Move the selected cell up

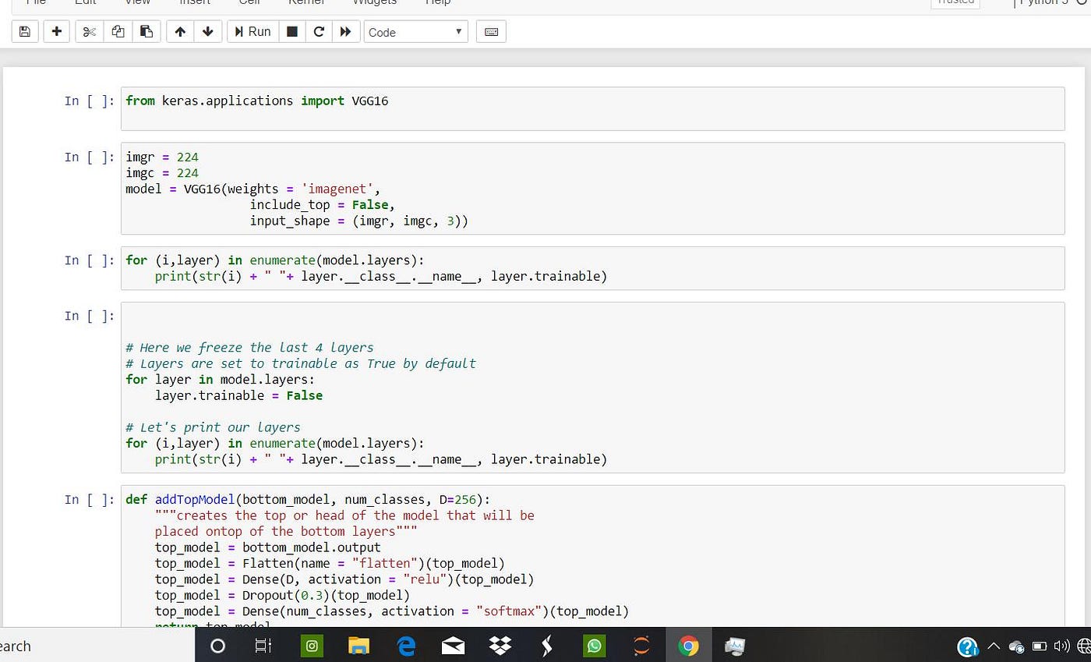pos(180,32)
